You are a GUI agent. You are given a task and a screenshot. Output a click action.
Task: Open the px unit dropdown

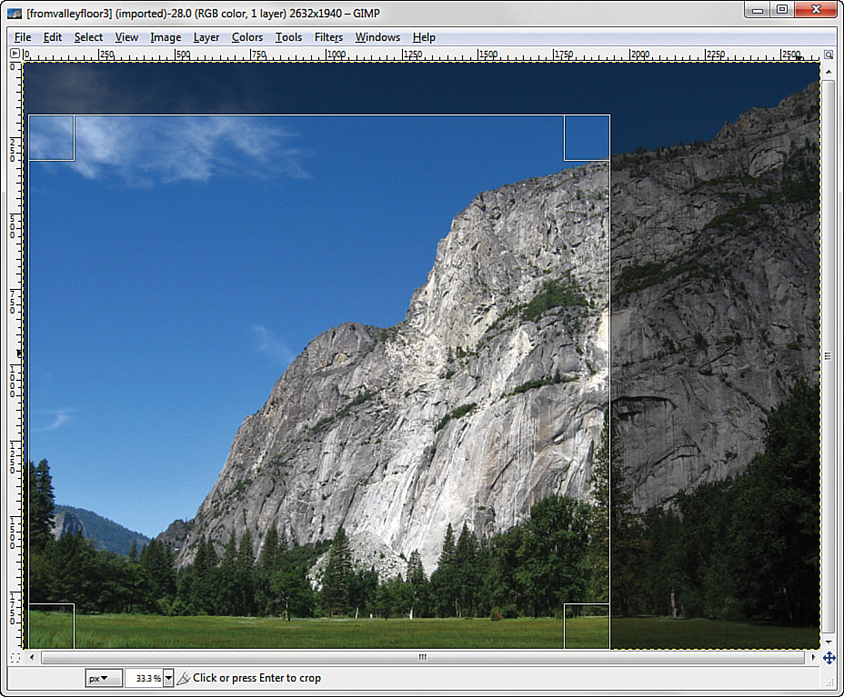coord(103,676)
